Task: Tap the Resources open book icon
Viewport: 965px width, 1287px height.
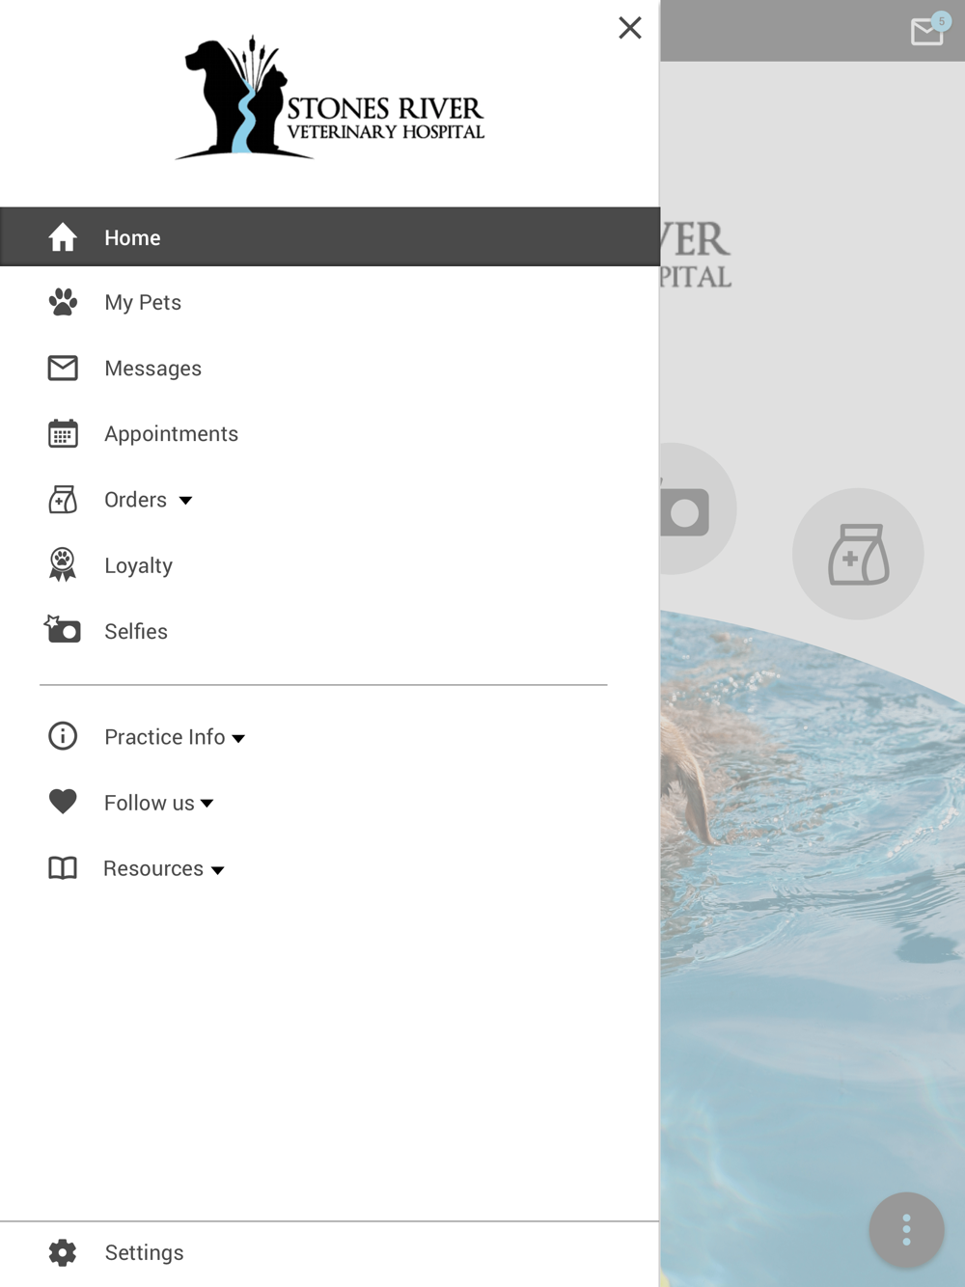Action: 63,868
